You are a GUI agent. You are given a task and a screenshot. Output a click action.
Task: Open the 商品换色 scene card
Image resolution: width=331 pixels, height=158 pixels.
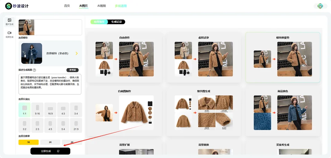pyautogui.click(x=283, y=111)
